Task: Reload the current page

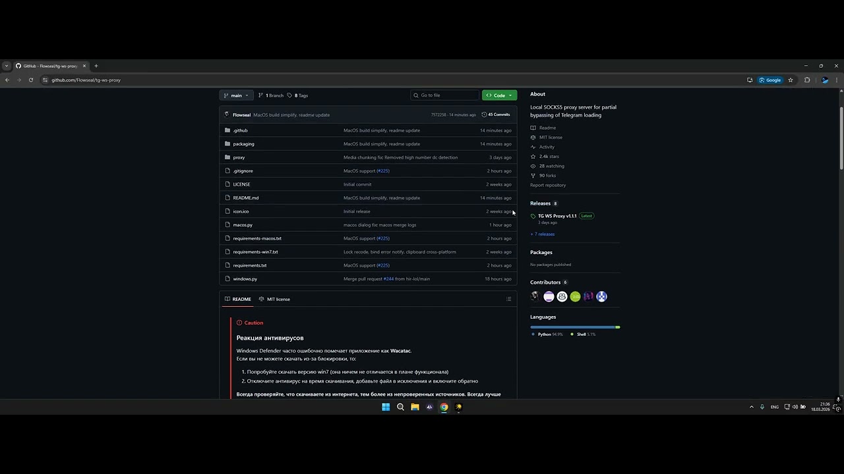Action: 30,80
